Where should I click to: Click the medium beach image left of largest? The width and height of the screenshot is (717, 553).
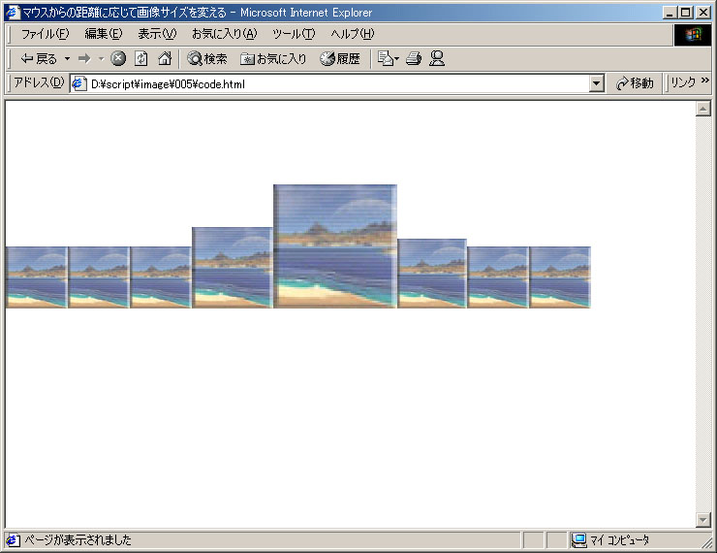tap(233, 268)
